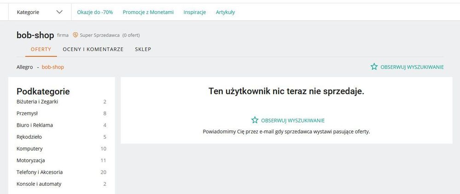The height and width of the screenshot is (194, 460).
Task: Select the Oferty tab
Action: (x=41, y=49)
